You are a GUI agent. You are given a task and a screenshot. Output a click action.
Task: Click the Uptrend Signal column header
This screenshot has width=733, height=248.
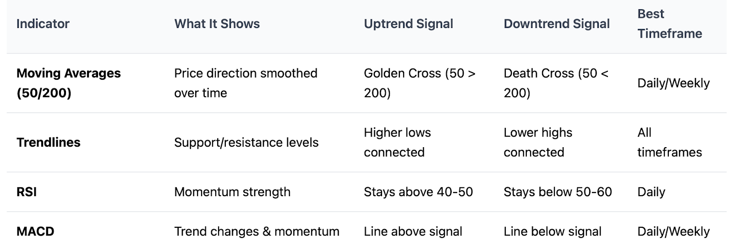[408, 24]
